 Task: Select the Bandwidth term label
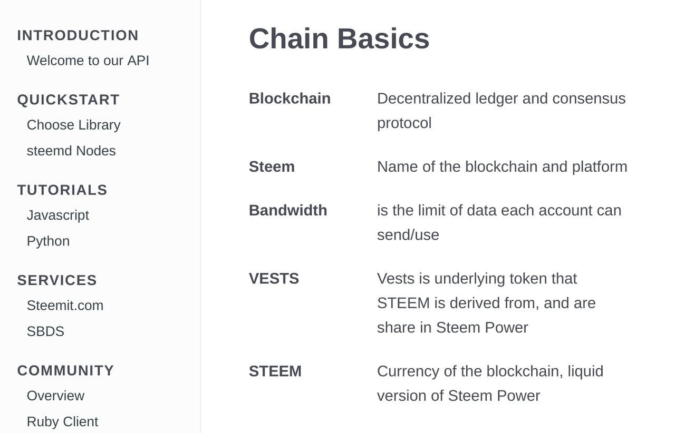click(288, 210)
